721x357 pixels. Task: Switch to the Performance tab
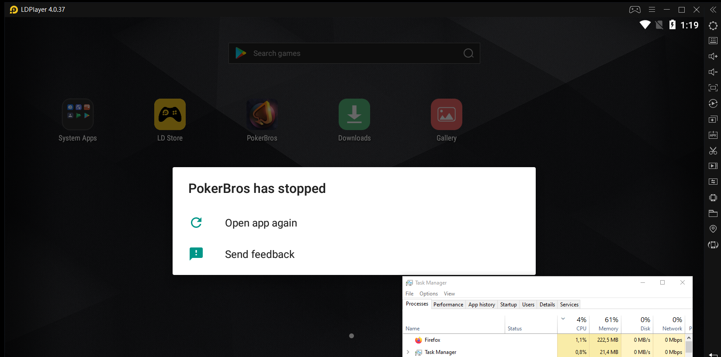(x=448, y=305)
